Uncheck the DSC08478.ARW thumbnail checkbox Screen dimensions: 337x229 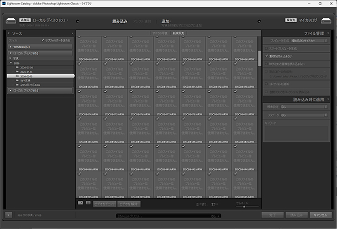[x=183, y=91]
